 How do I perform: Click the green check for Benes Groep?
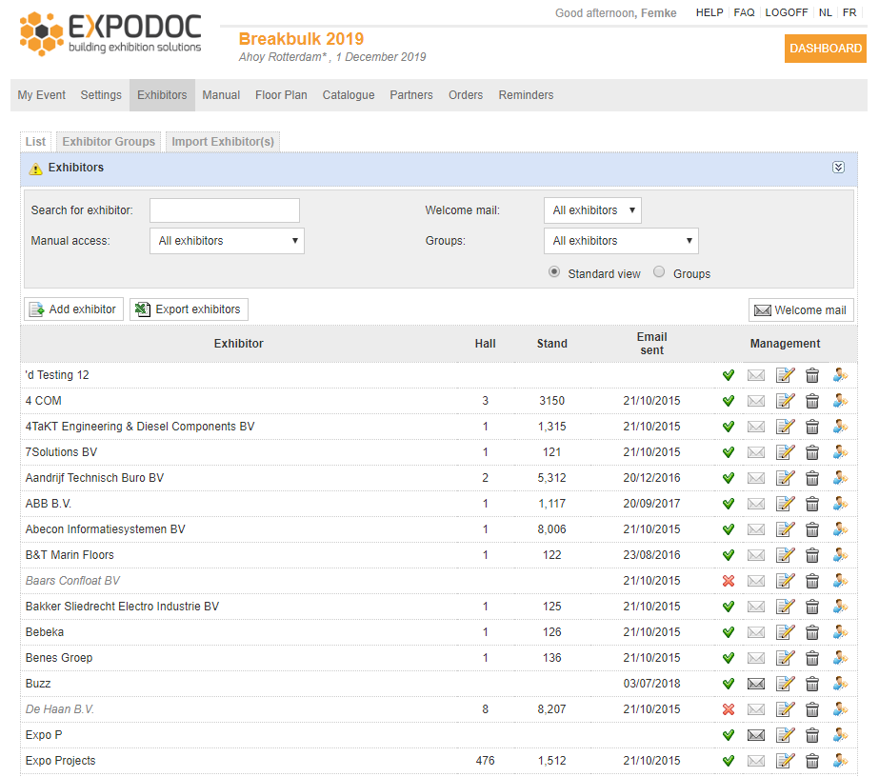(729, 658)
